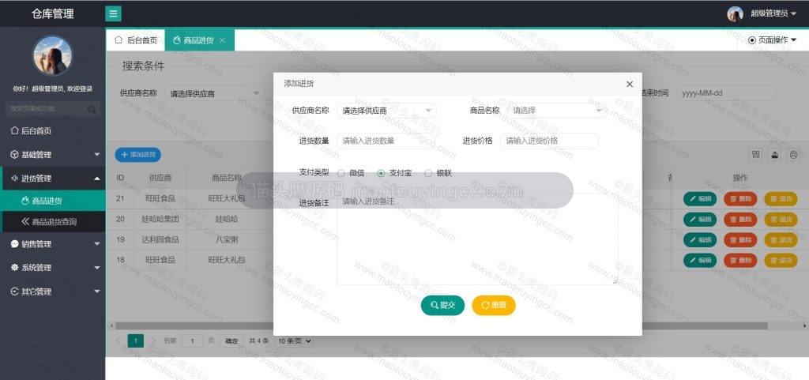Click the sidebar search input
This screenshot has width=809, height=380.
[52, 109]
